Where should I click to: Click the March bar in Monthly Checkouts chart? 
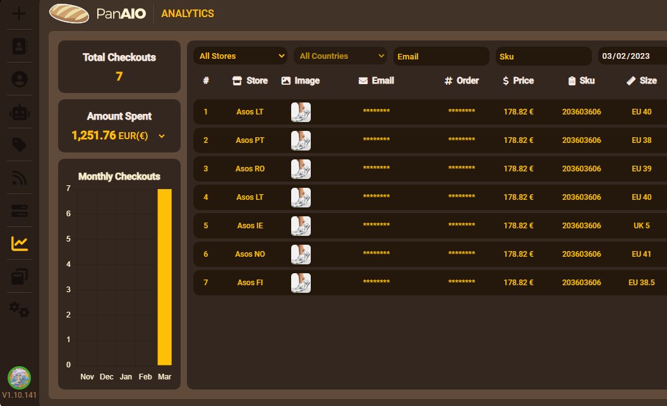[165, 277]
